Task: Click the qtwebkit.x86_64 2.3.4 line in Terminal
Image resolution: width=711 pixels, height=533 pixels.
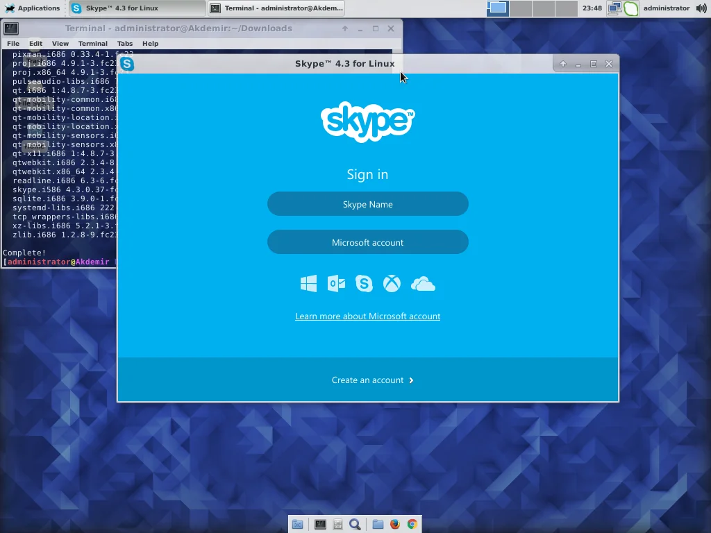Action: pos(65,171)
